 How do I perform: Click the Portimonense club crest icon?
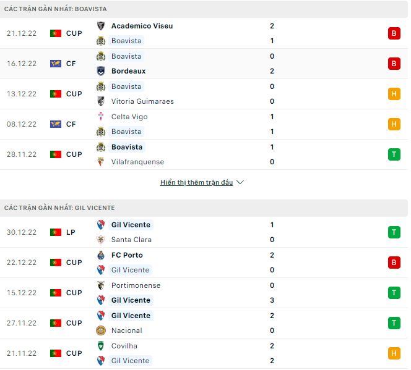[101, 285]
